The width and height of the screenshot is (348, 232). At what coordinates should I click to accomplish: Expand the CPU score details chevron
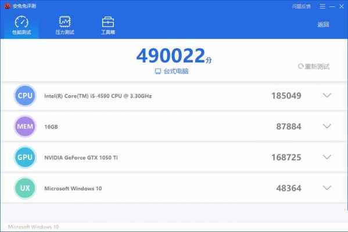coord(327,95)
